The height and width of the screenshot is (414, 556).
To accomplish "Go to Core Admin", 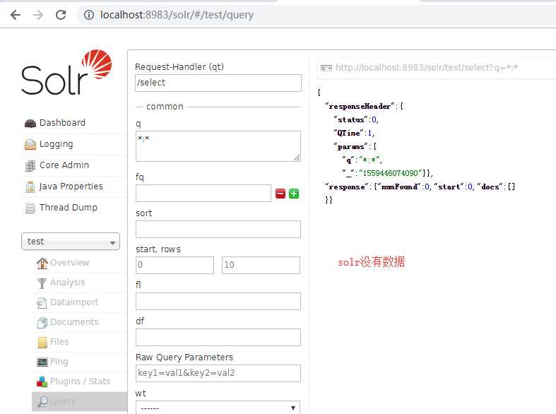I will [x=64, y=165].
